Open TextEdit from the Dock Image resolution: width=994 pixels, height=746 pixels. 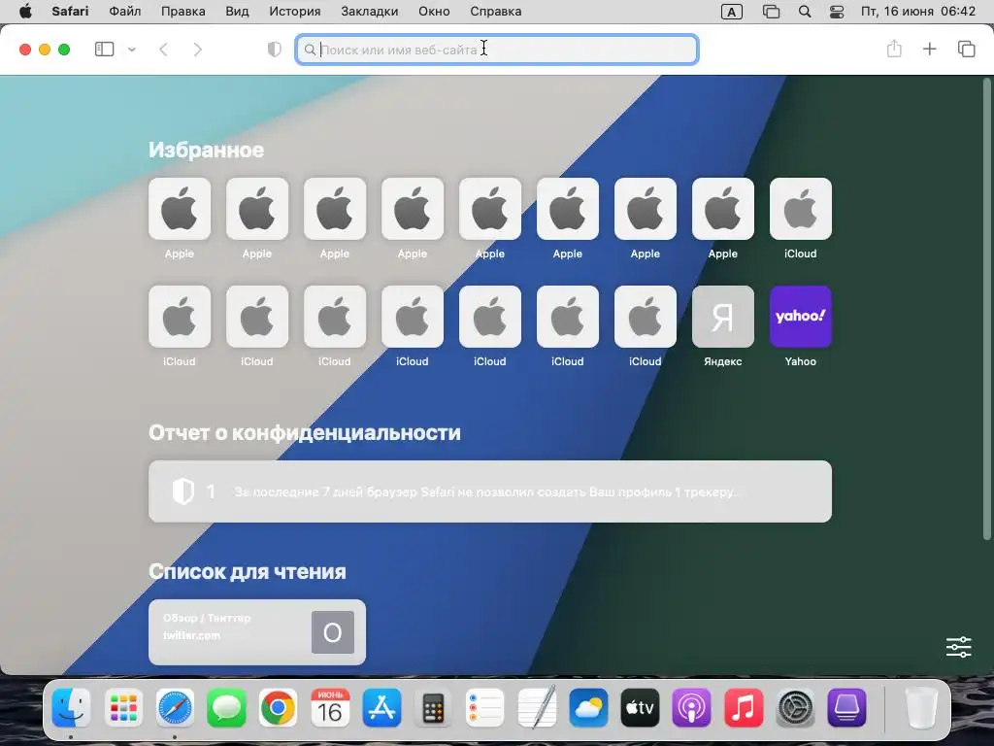pos(537,707)
